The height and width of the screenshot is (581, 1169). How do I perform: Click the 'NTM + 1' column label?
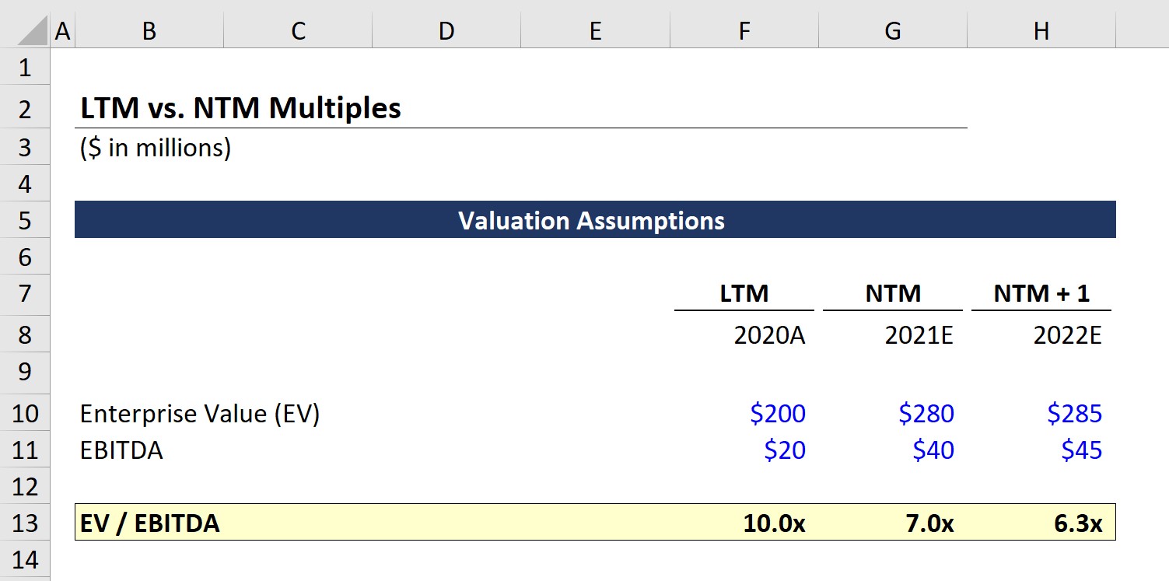tap(1041, 293)
